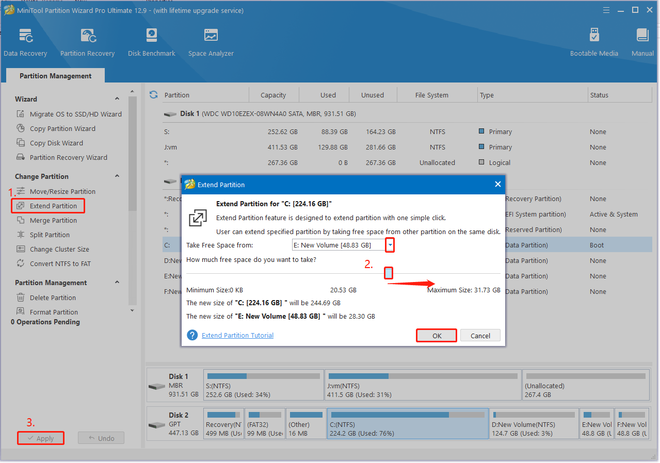Sort by Unused column header
The image size is (660, 463).
click(x=373, y=95)
